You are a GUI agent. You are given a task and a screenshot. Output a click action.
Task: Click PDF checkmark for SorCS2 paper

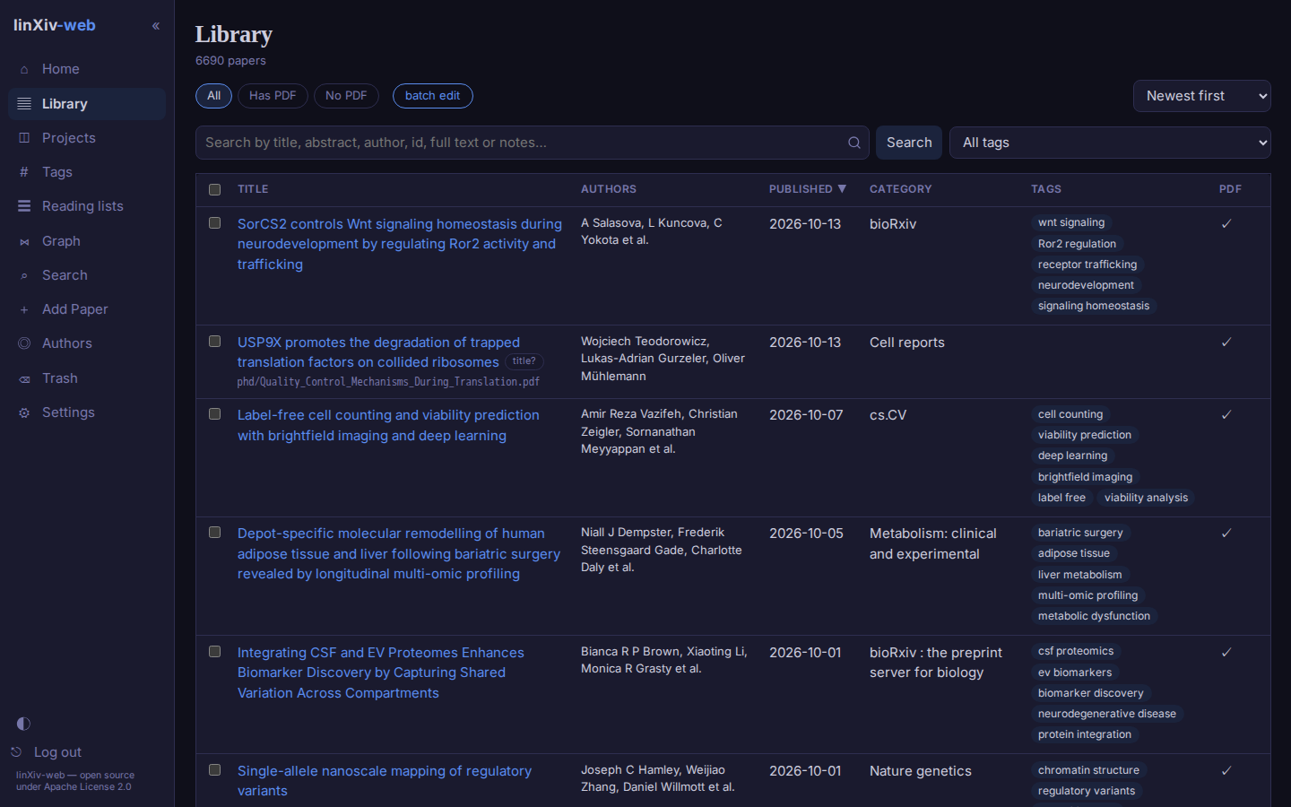point(1226,223)
